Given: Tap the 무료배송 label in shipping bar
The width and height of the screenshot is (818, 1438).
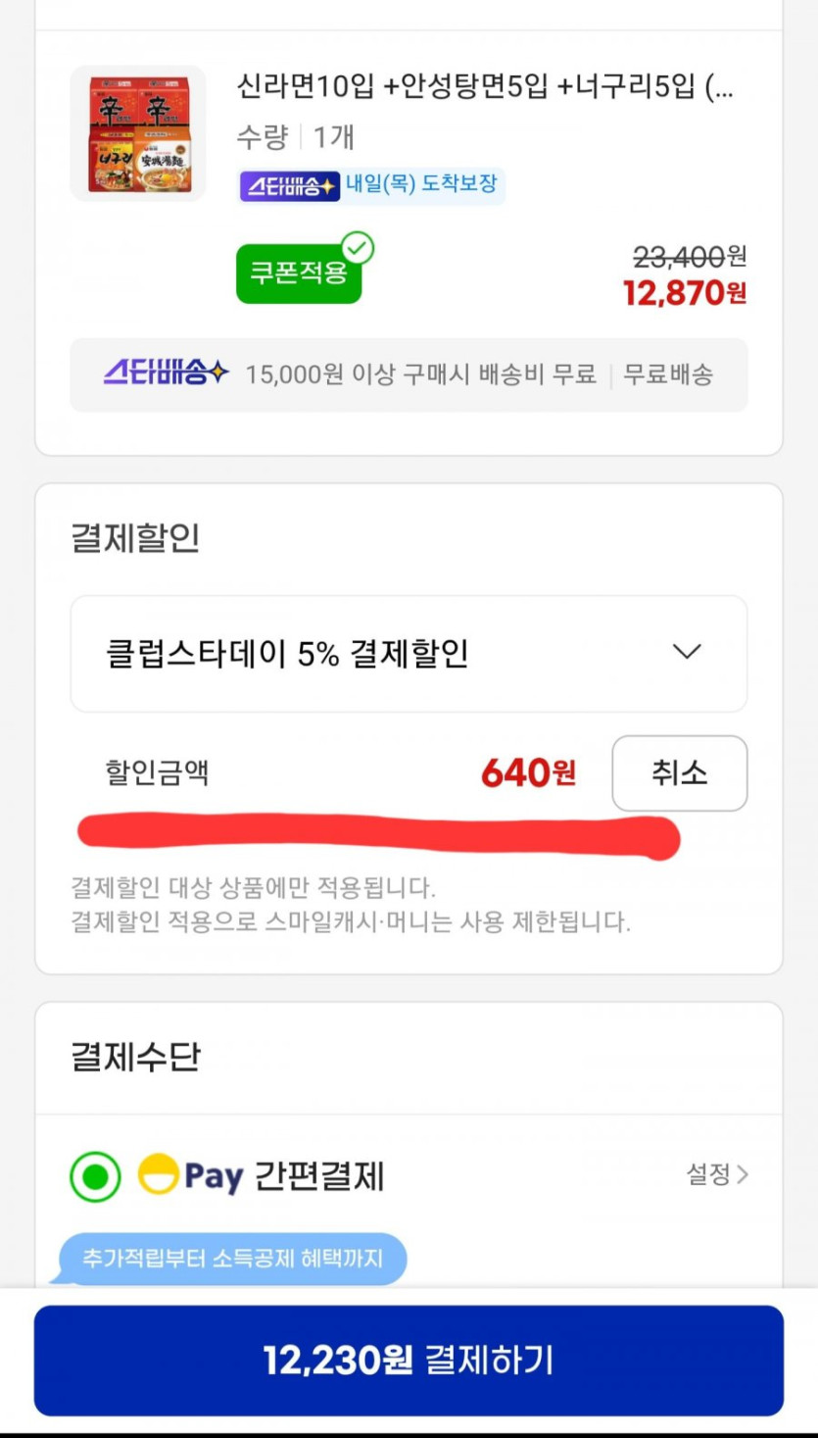Looking at the screenshot, I should [668, 374].
